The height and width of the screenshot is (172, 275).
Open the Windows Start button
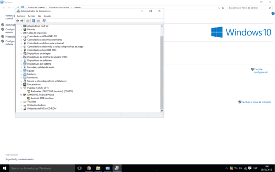click(x=5, y=168)
